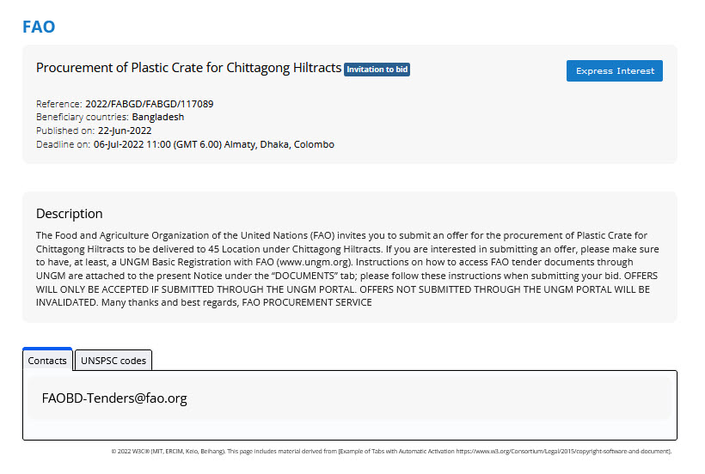Click the reference number 2022/FABGD/FABGD/117089
Viewport: 705px width, 474px height.
149,104
